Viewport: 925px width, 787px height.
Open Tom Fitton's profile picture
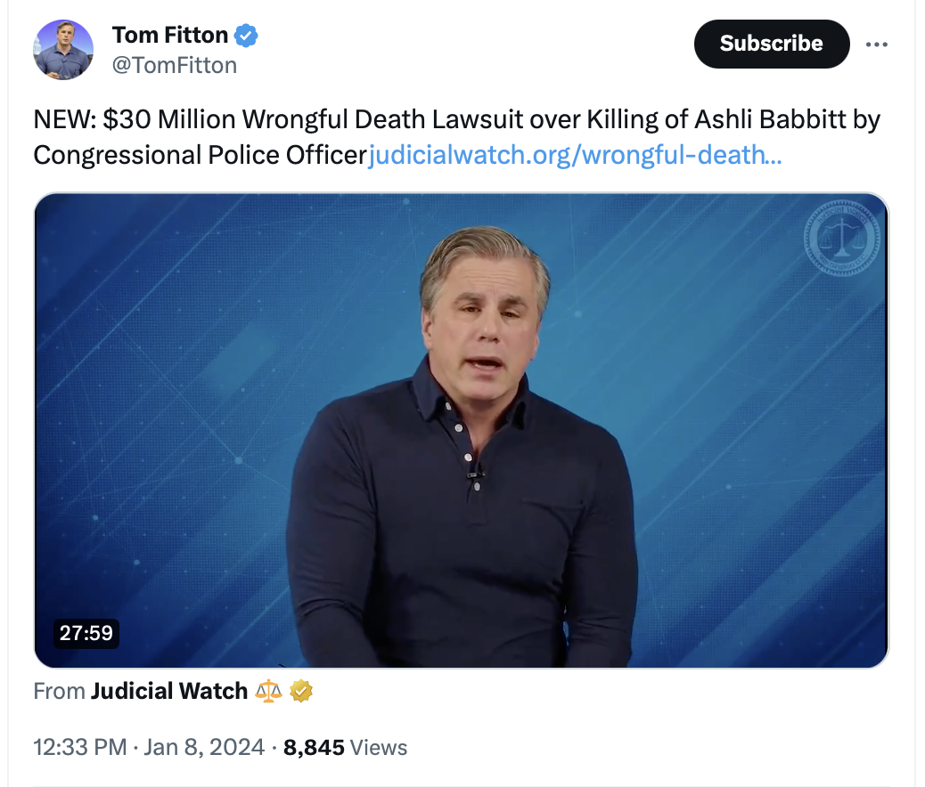tap(63, 49)
